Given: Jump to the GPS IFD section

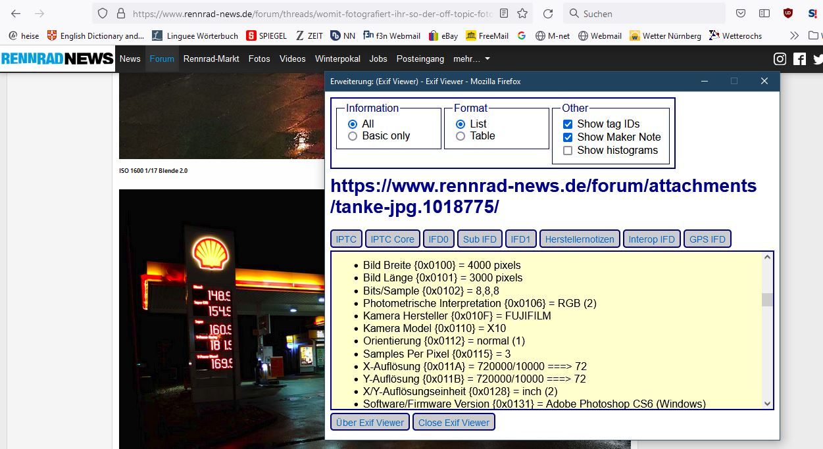Looking at the screenshot, I should tap(707, 239).
